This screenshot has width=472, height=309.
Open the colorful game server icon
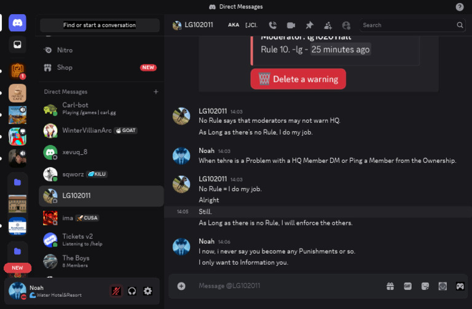tap(17, 136)
